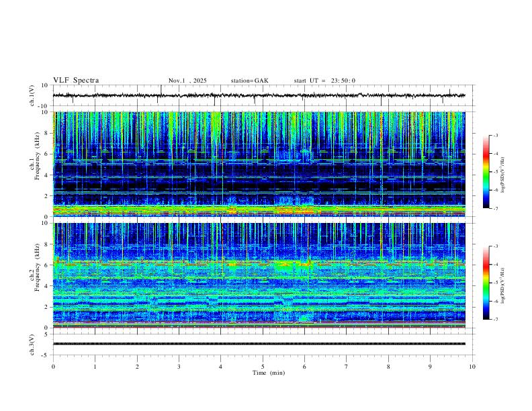
Task: Click the lower color bar's log(PSD) label
Action: [x=503, y=285]
